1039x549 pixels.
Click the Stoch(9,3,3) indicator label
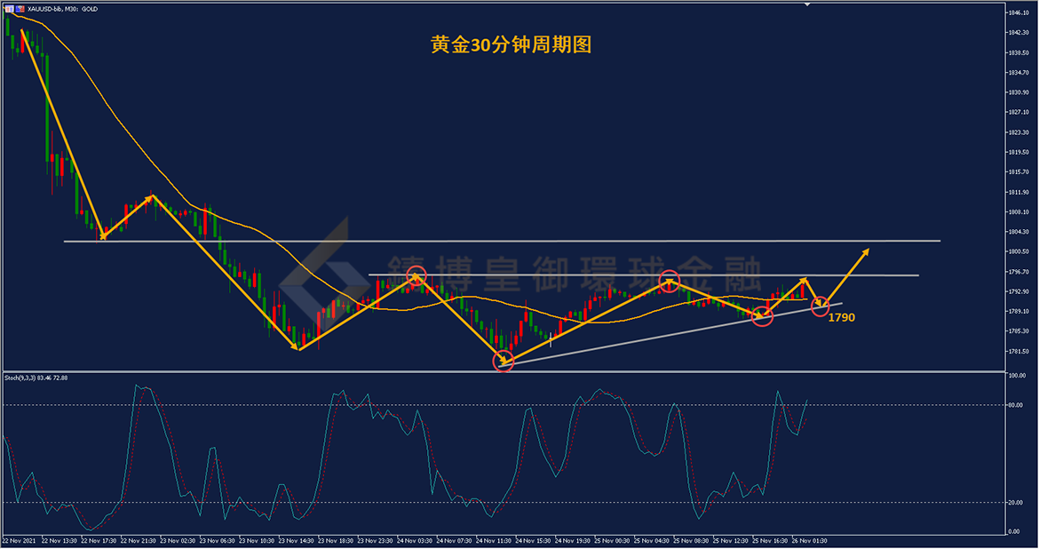(x=36, y=378)
